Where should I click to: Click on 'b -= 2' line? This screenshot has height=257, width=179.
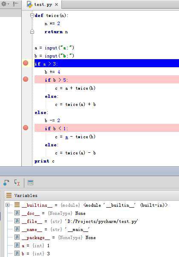[x=52, y=120]
